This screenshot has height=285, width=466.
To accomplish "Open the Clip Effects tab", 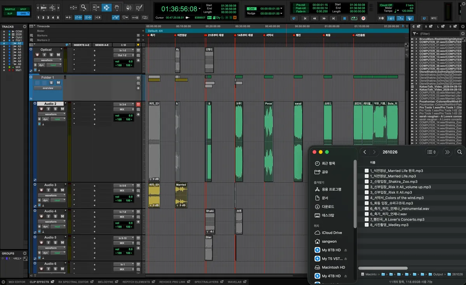I will point(40,282).
